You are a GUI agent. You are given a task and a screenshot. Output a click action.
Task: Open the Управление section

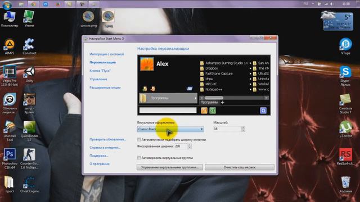point(98,79)
